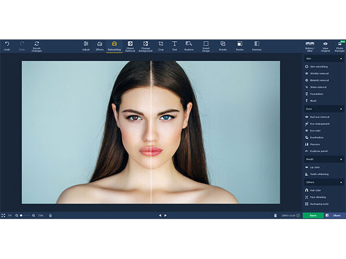Screen dimensions: 346x259
Task: Go to the next photo
Action: (165, 216)
